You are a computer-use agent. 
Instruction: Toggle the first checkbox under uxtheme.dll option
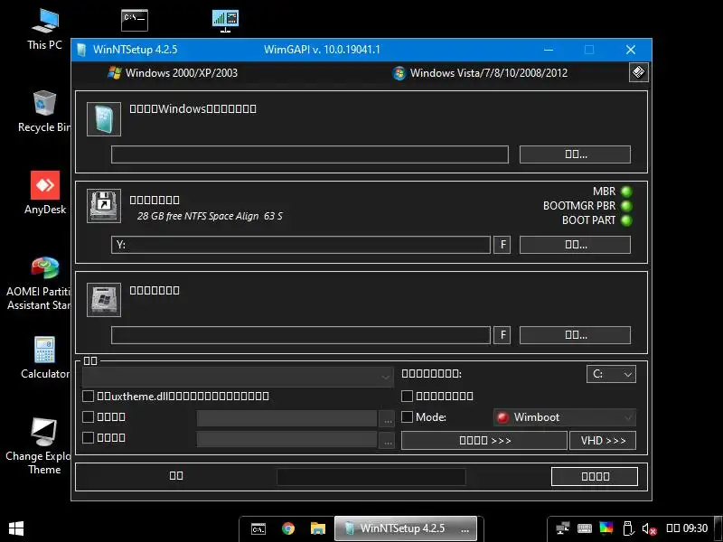point(88,417)
